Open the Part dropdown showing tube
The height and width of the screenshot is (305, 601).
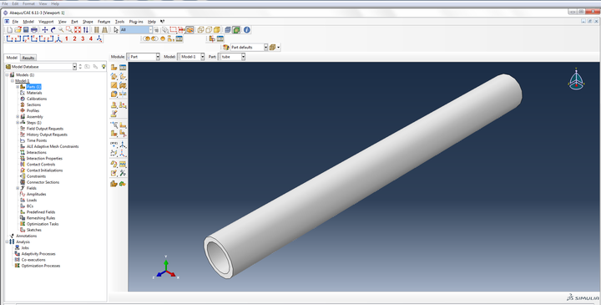(243, 57)
